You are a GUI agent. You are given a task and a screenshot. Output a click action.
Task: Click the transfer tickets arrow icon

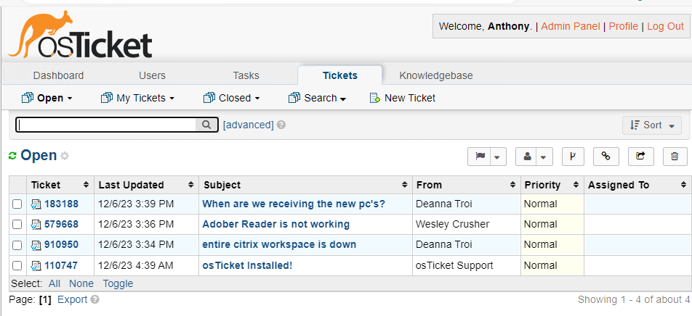640,156
